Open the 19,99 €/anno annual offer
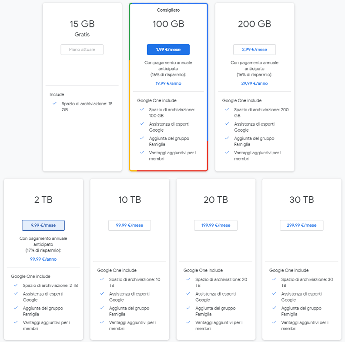 tap(168, 83)
